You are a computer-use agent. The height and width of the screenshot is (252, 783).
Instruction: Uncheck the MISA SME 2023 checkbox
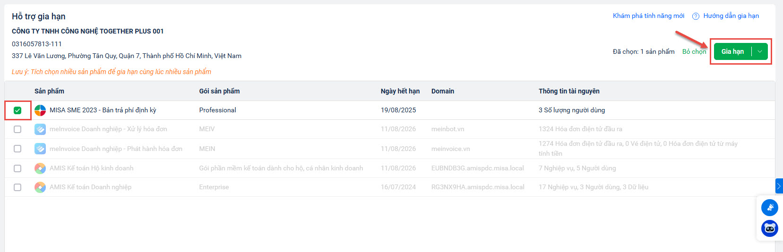coord(17,110)
